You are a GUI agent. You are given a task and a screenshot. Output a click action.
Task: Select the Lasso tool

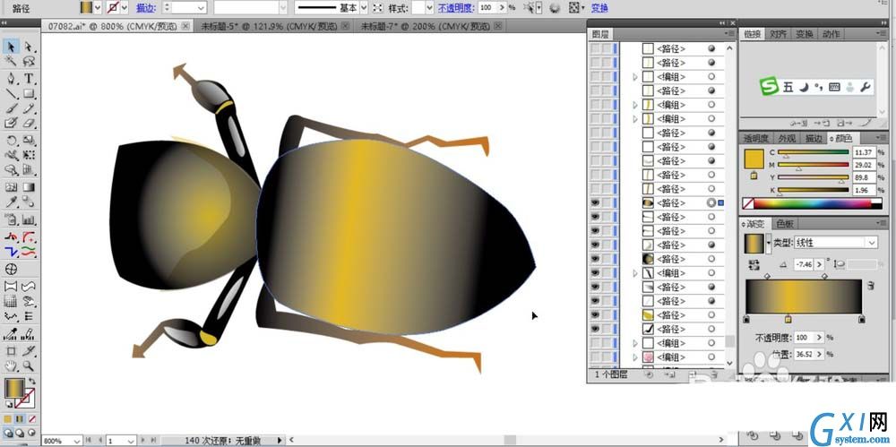(29, 61)
